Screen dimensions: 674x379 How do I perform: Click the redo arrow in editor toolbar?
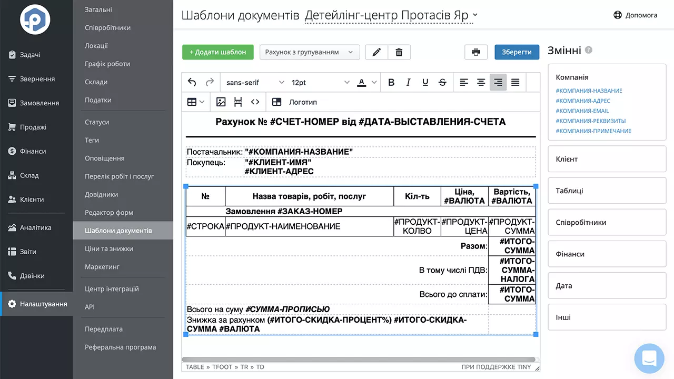[210, 82]
